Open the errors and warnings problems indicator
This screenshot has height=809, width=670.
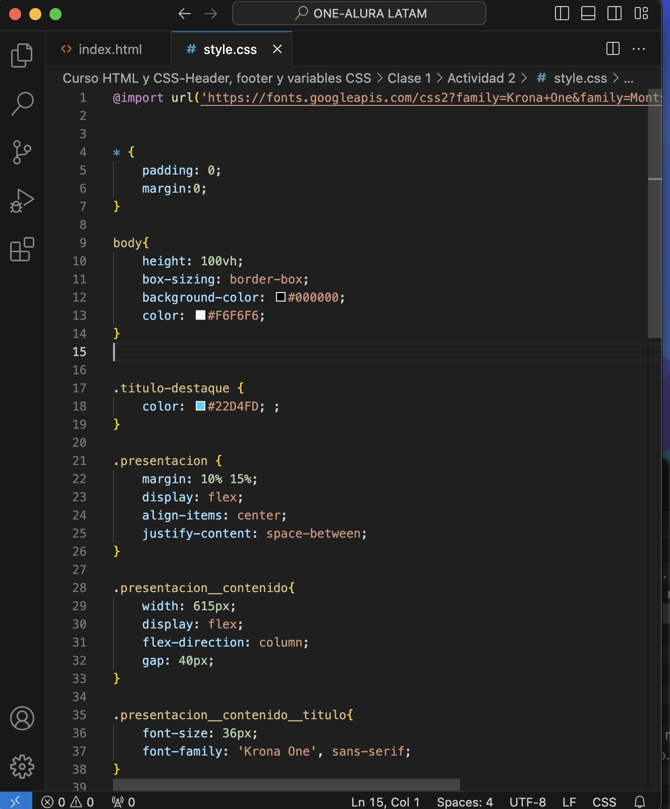coord(68,802)
